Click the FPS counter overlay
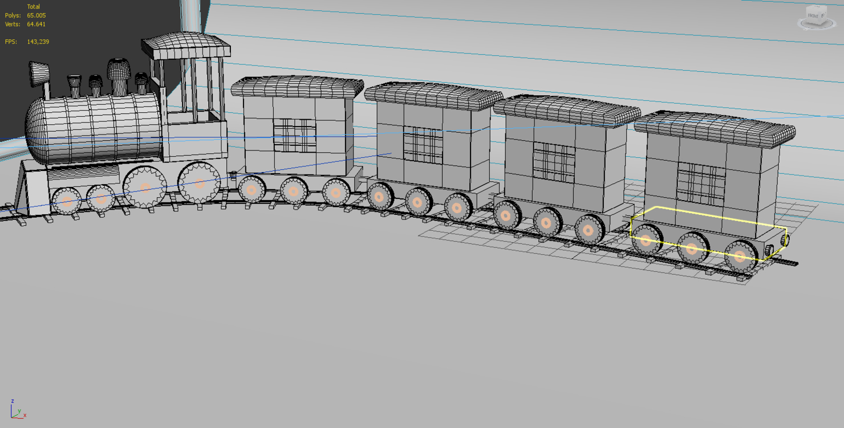The height and width of the screenshot is (428, 844). pos(25,41)
